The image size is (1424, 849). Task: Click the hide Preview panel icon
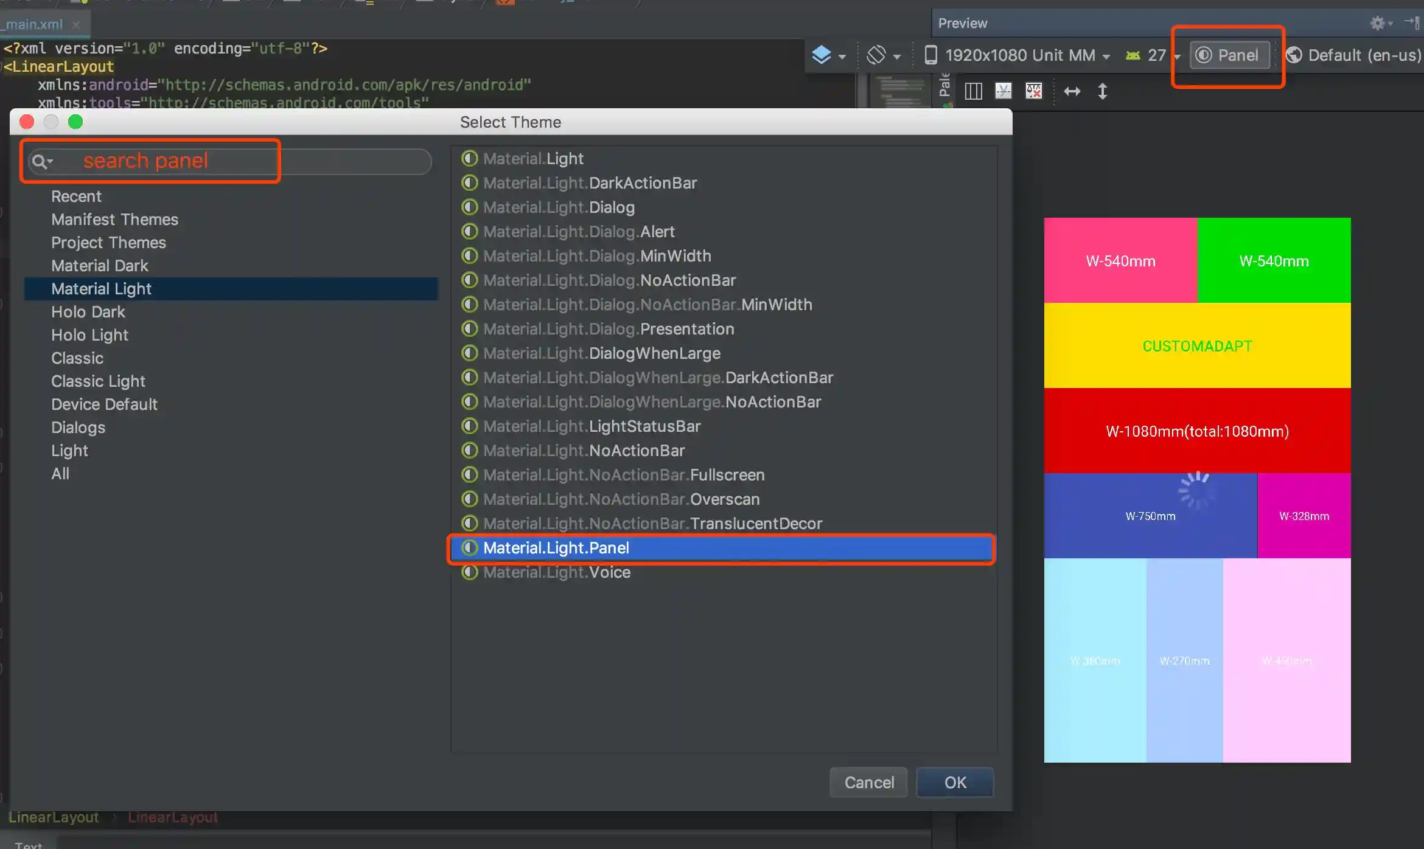[1412, 23]
